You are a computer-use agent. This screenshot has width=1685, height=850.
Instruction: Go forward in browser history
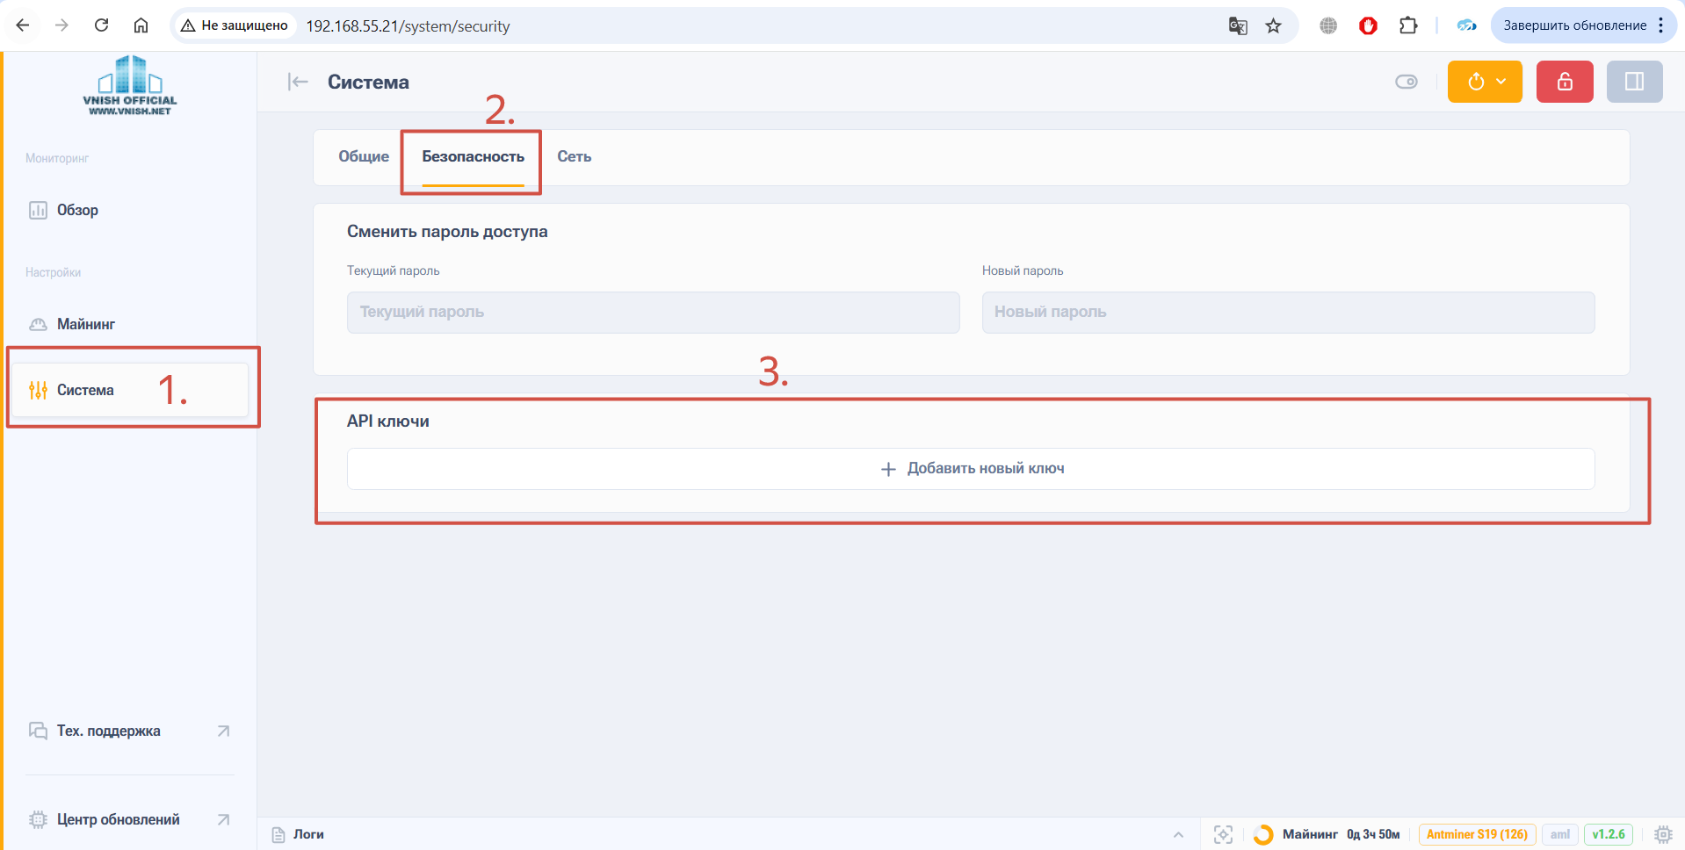61,25
